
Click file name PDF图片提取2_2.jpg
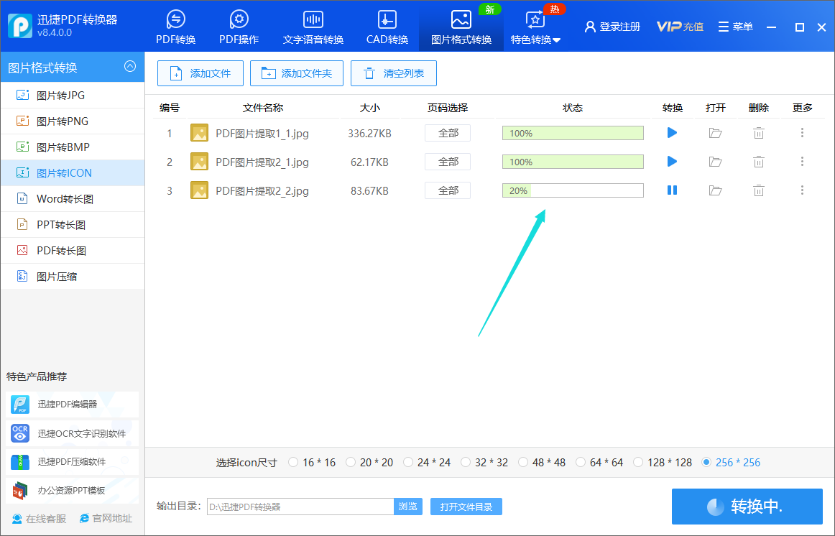pos(262,190)
